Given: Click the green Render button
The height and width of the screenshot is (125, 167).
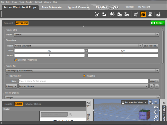Looking at the screenshot, I should 158,23.
